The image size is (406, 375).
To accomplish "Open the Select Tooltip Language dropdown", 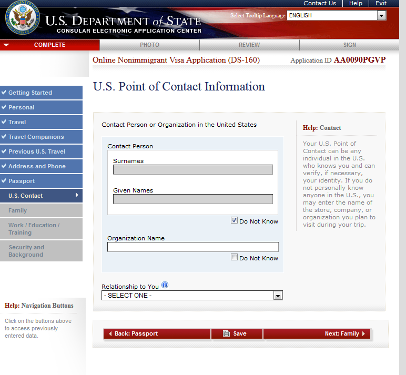I will (337, 16).
